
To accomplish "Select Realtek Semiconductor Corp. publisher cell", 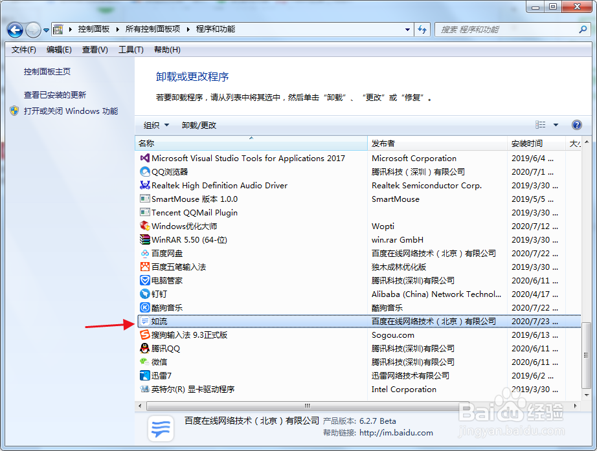I will pyautogui.click(x=427, y=185).
